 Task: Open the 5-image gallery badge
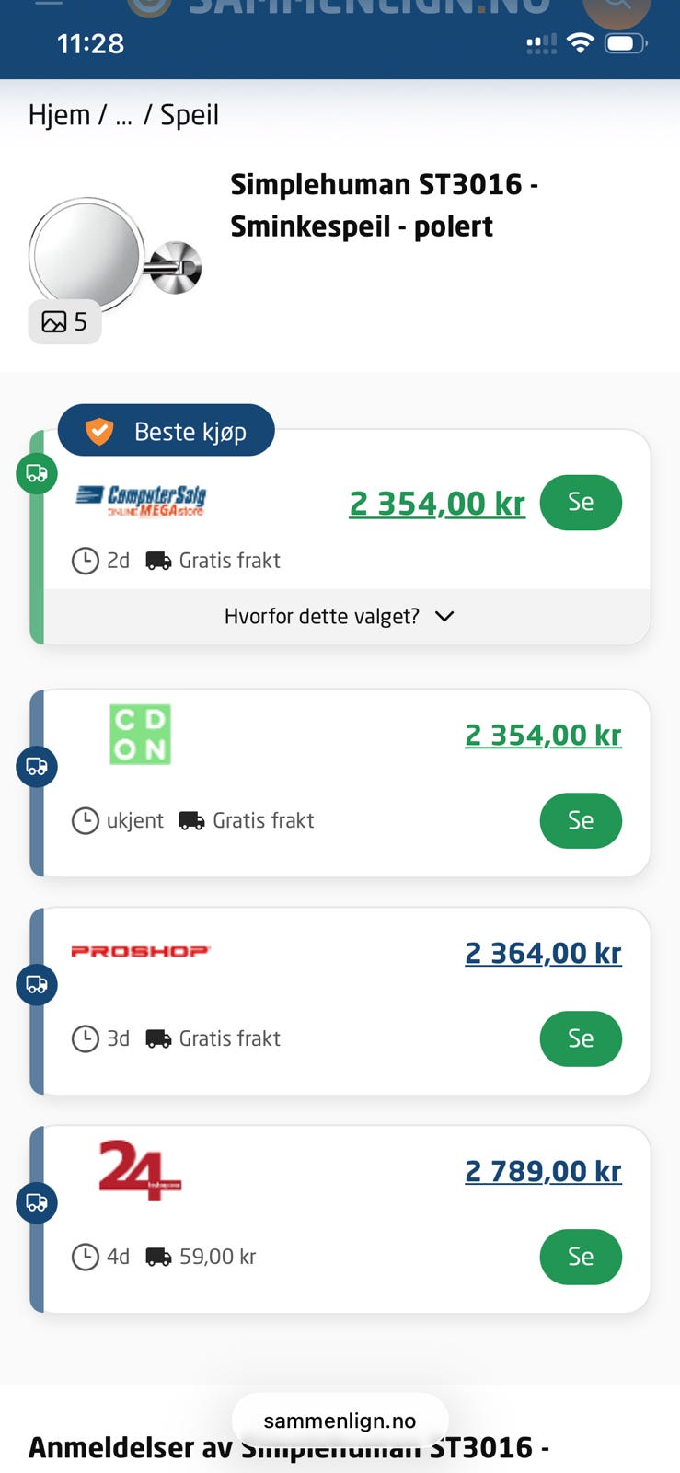tap(64, 321)
